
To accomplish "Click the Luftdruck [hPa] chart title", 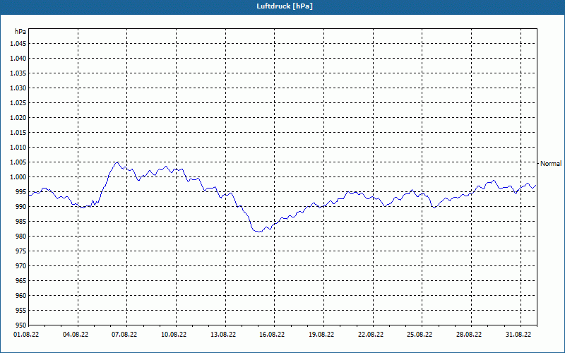I will click(285, 6).
